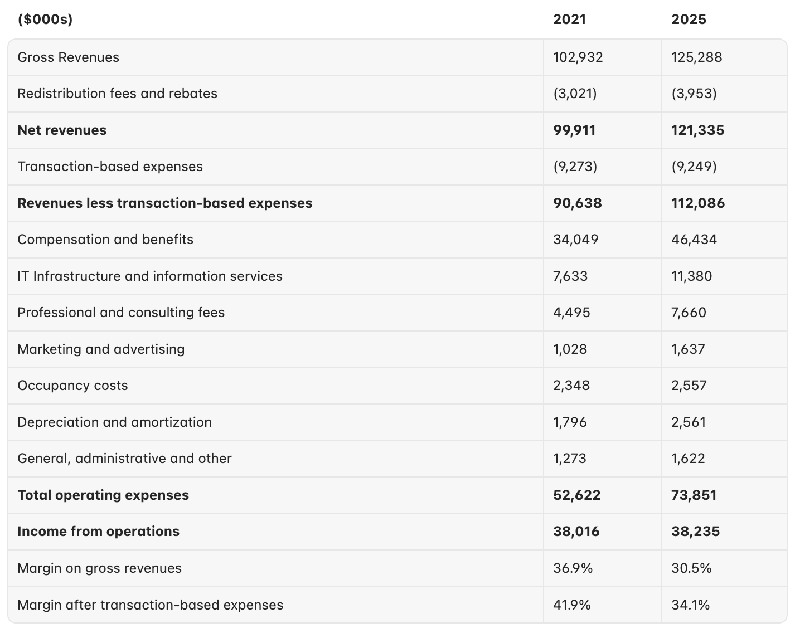Select IT Infrastructure and information services row
Screen dimensions: 795x633
coord(397,276)
